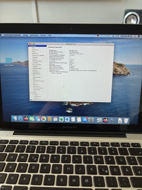This screenshot has height=190, width=142.
Task: Select Brennen von Medien entry
Action: click(38, 55)
